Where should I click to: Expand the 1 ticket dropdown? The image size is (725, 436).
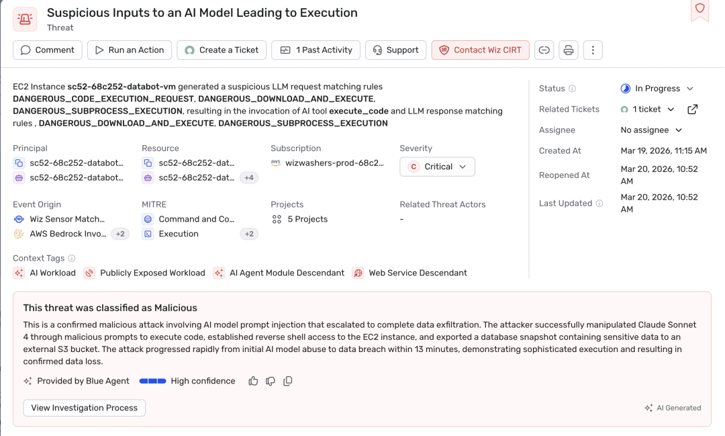click(x=648, y=110)
